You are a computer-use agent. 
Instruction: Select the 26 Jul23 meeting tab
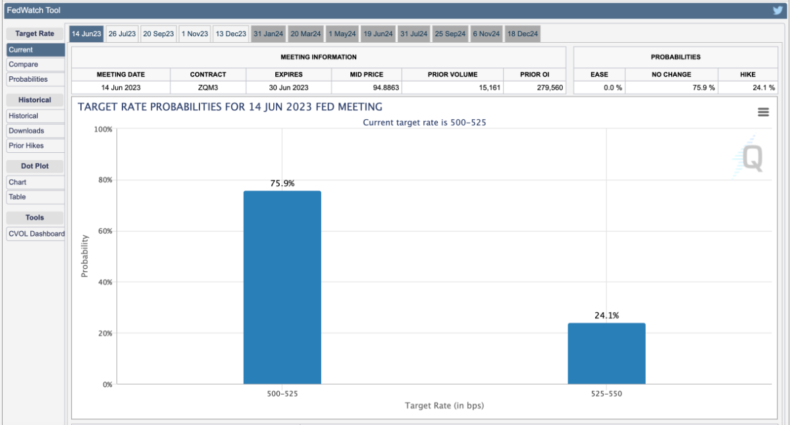coord(122,34)
